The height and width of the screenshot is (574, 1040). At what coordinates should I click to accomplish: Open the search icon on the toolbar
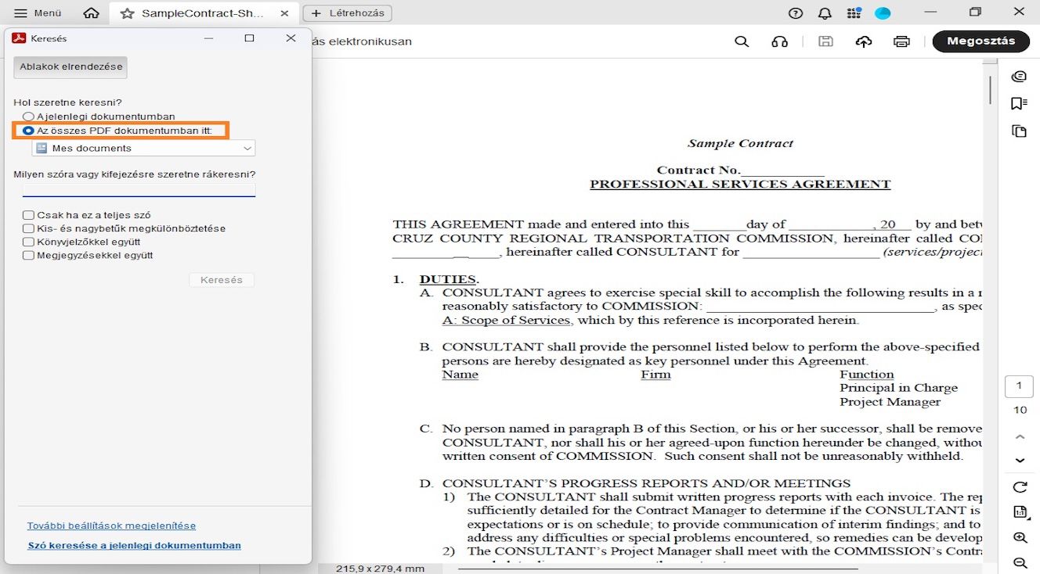(x=741, y=41)
